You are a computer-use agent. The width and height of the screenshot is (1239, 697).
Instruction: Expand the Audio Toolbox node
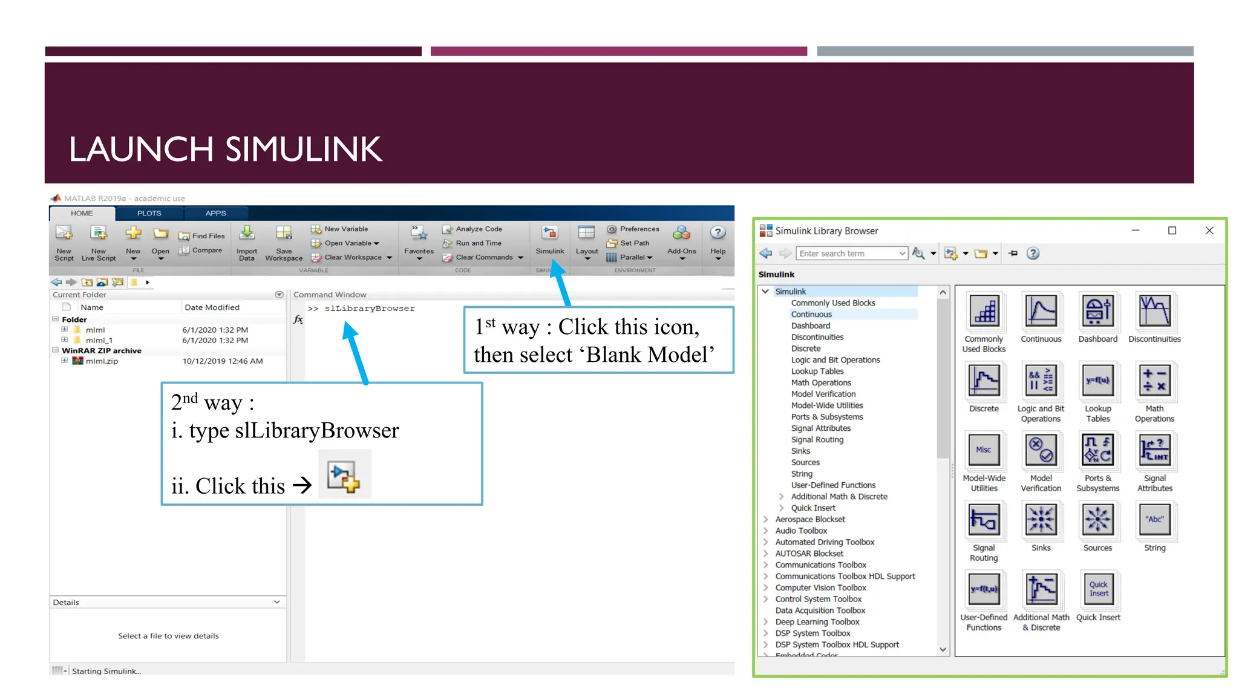765,531
